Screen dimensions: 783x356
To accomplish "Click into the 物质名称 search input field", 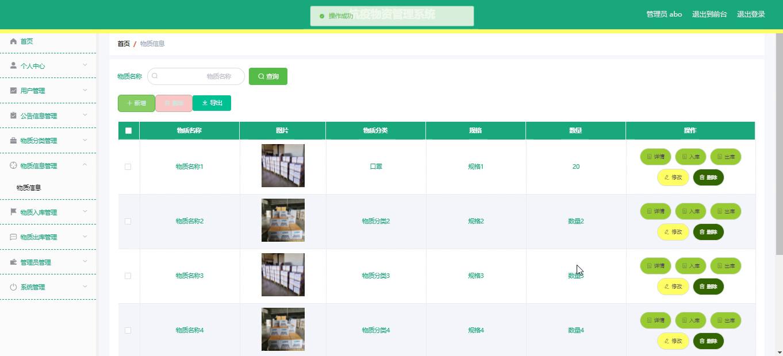I will pos(198,76).
